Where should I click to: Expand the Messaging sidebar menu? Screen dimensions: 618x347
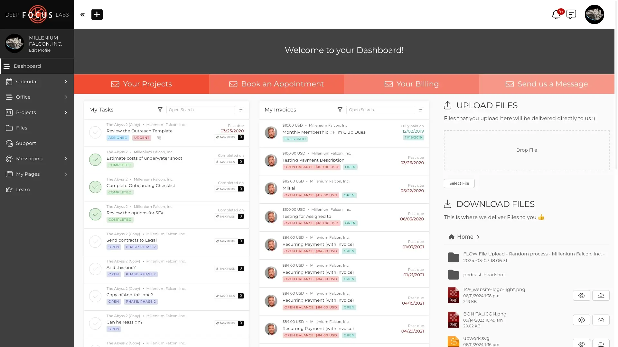click(29, 159)
